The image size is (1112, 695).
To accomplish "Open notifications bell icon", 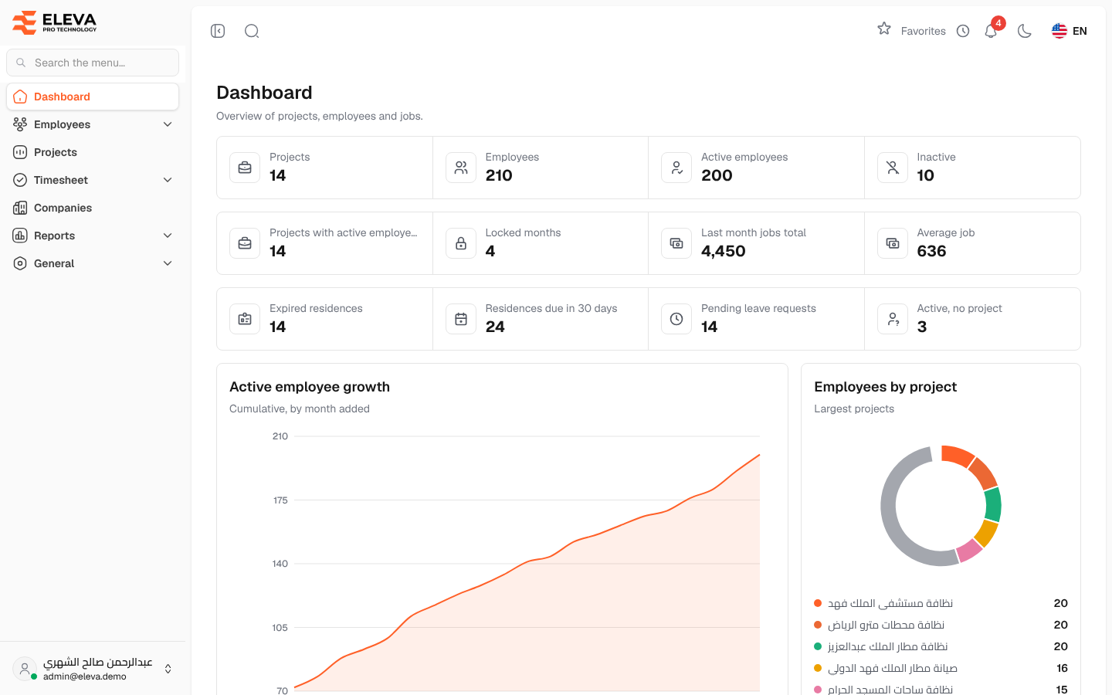I will pos(991,31).
